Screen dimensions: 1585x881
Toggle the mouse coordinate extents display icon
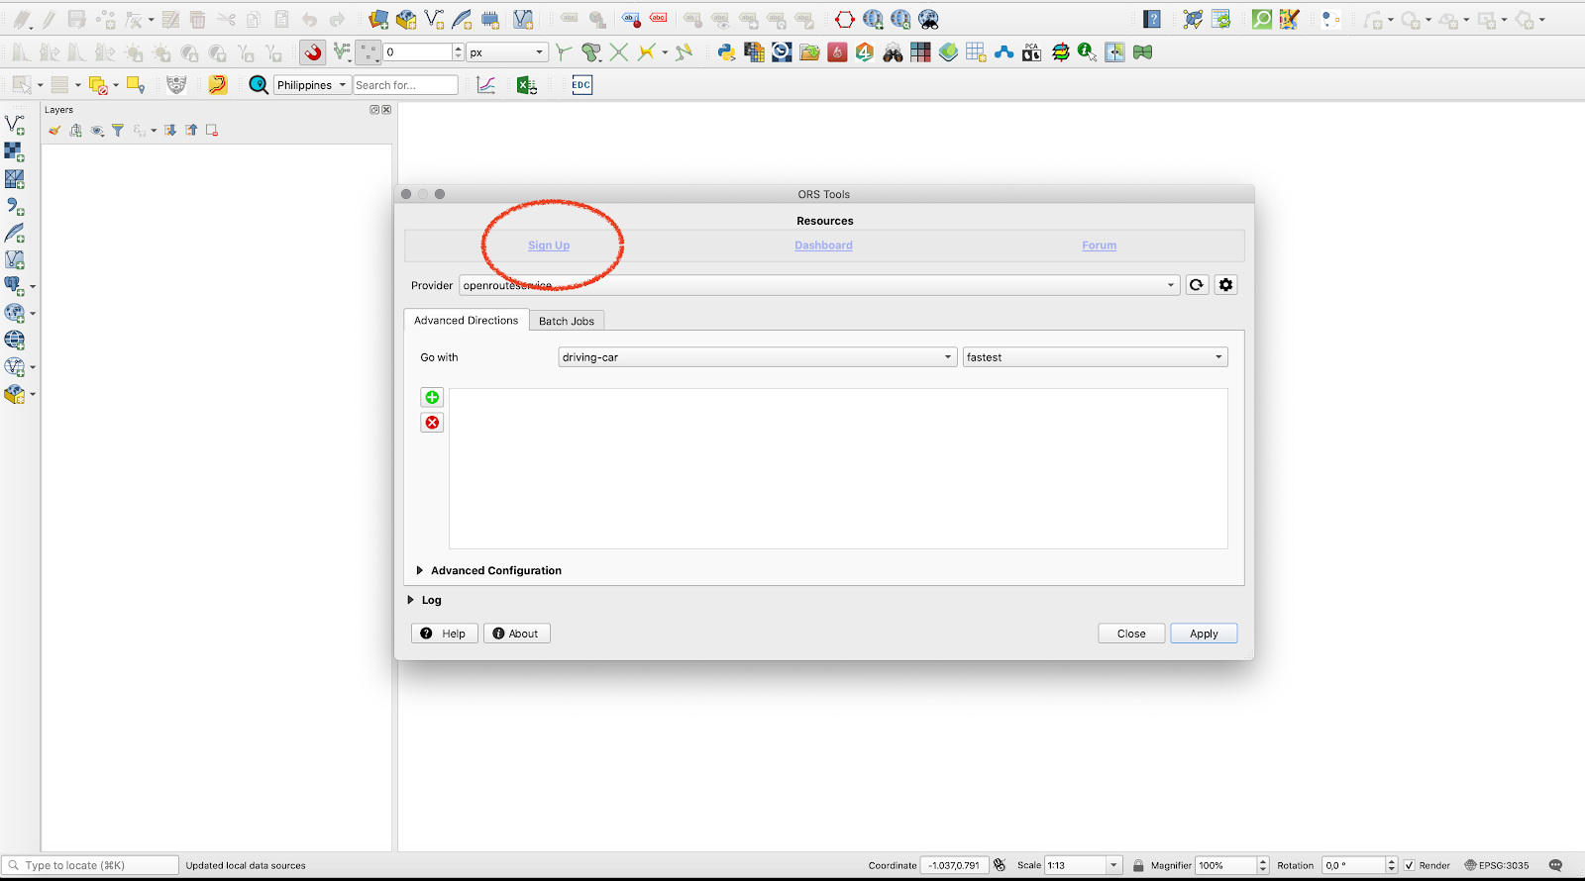[1000, 865]
